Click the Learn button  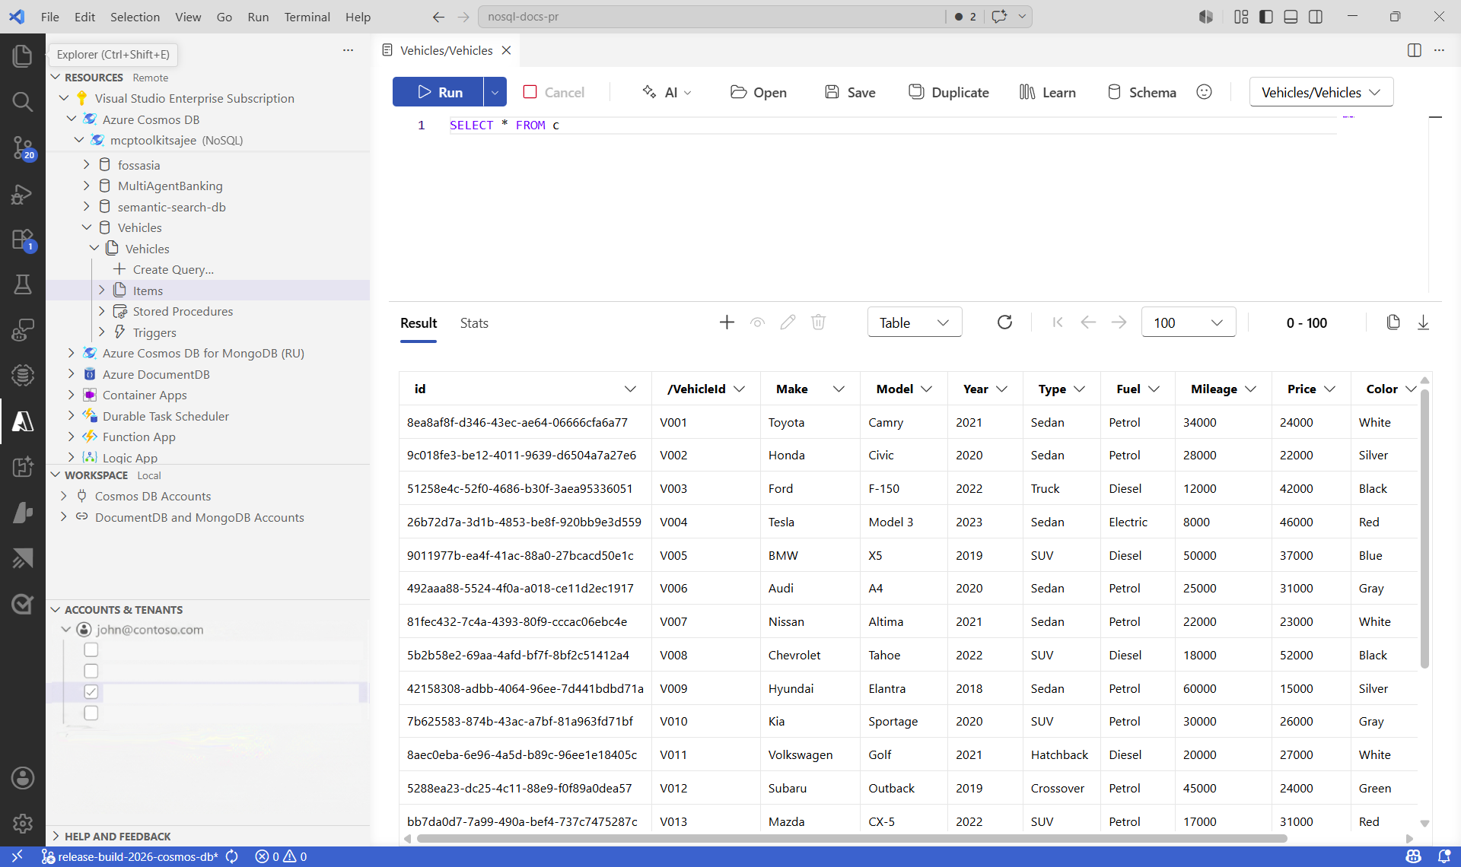[1047, 92]
